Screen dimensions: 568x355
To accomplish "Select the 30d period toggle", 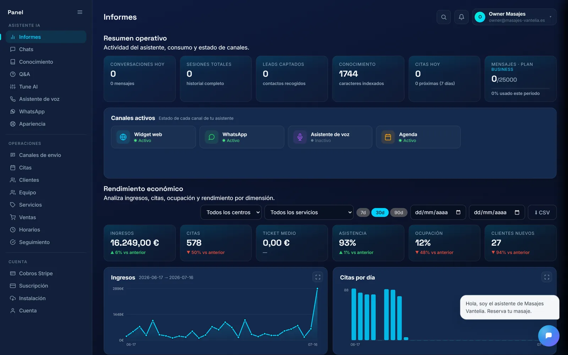I will coord(380,212).
